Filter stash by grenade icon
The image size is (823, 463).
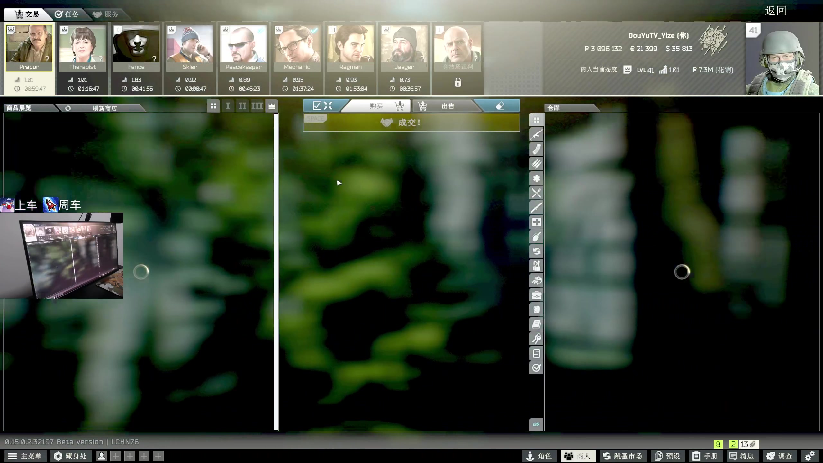[x=536, y=237]
